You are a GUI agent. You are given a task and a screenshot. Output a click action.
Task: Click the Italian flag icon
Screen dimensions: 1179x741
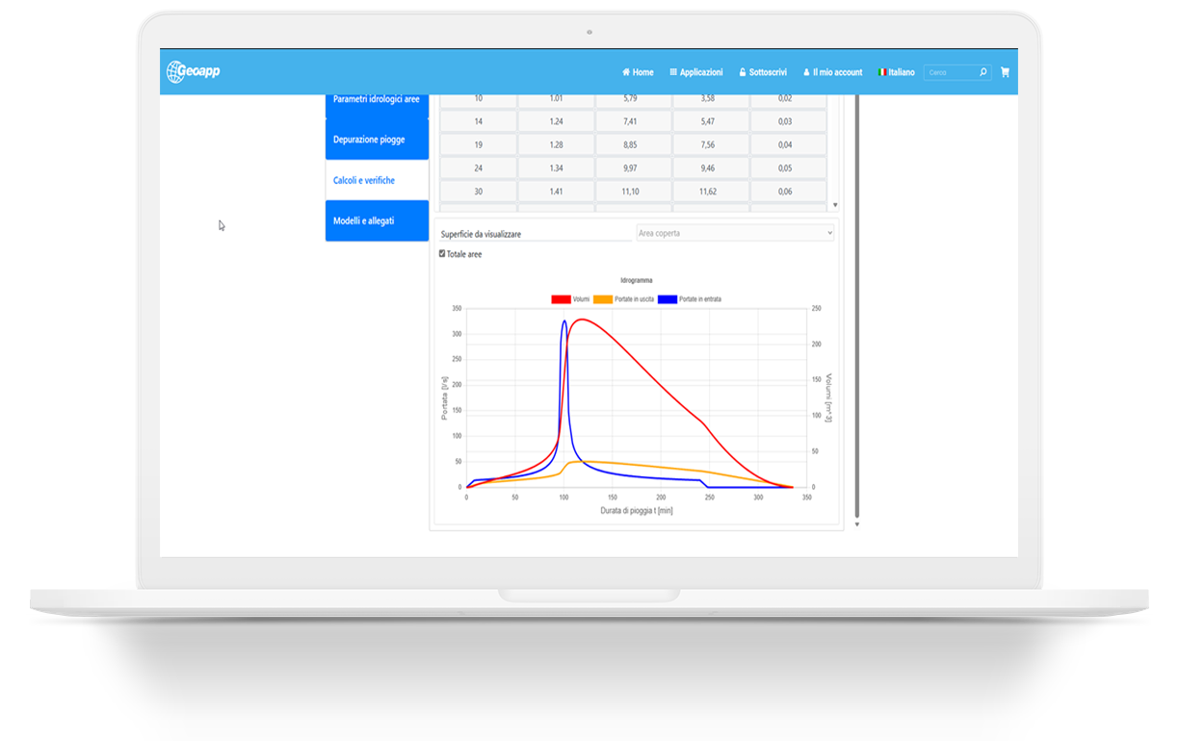pyautogui.click(x=881, y=72)
